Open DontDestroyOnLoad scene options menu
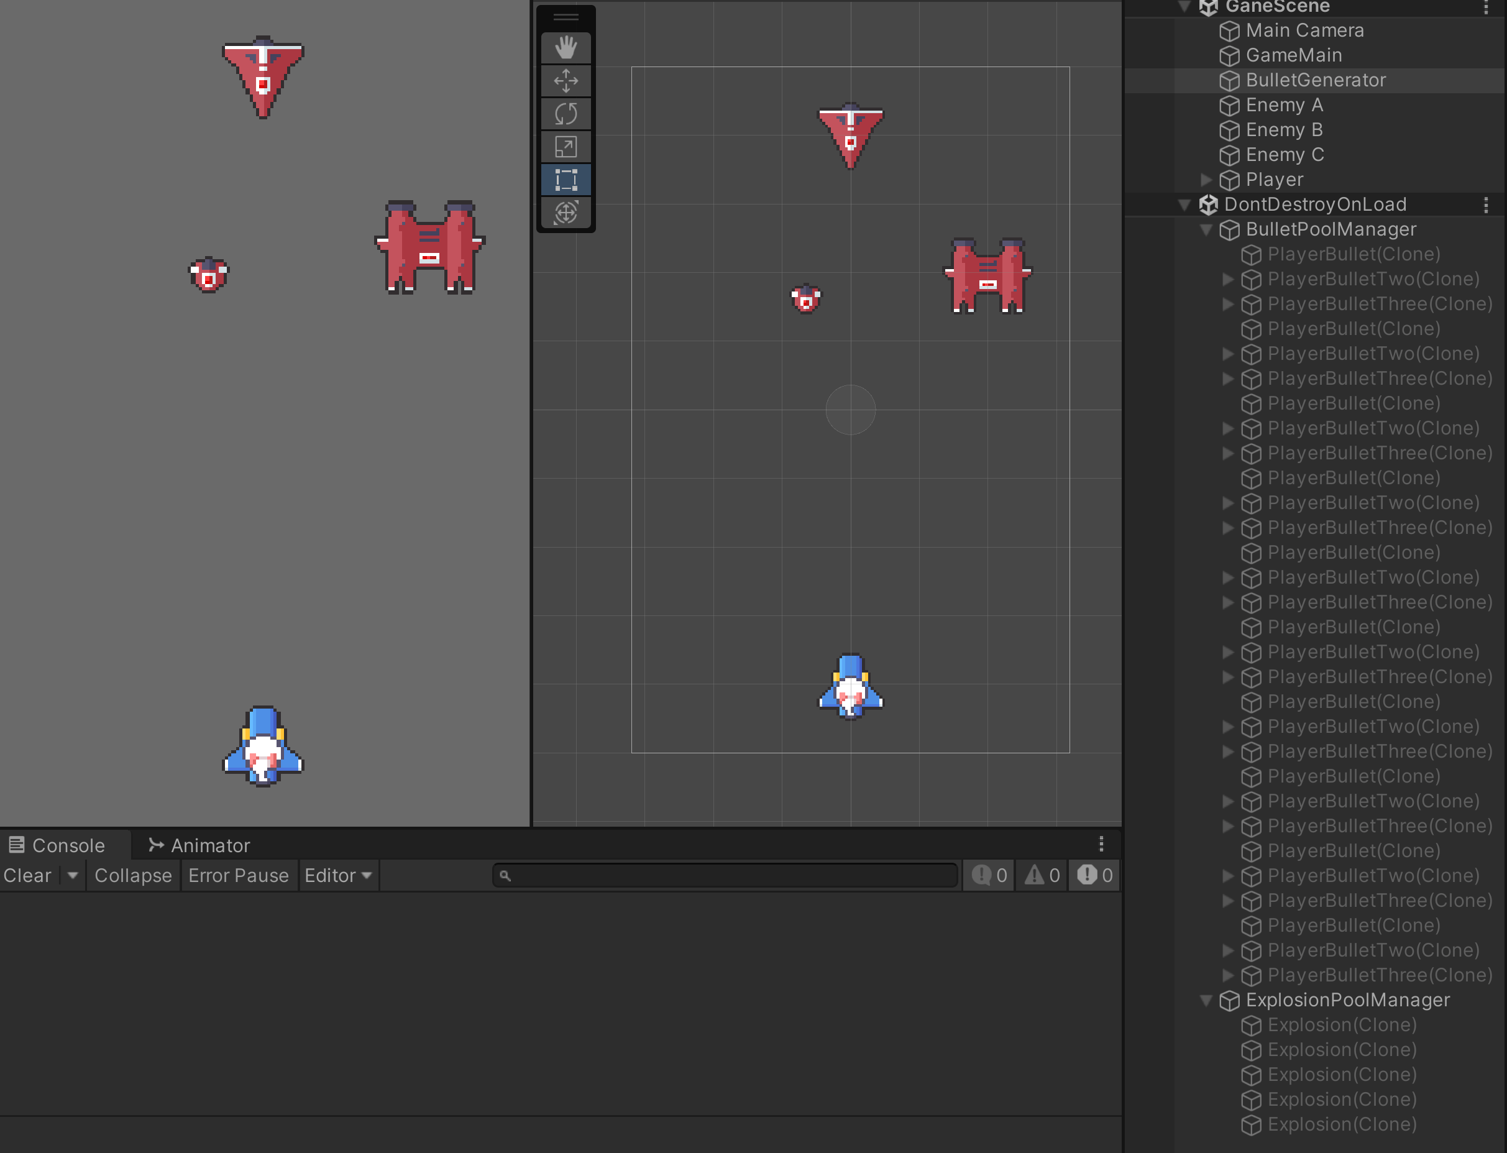The height and width of the screenshot is (1153, 1507). [x=1486, y=204]
